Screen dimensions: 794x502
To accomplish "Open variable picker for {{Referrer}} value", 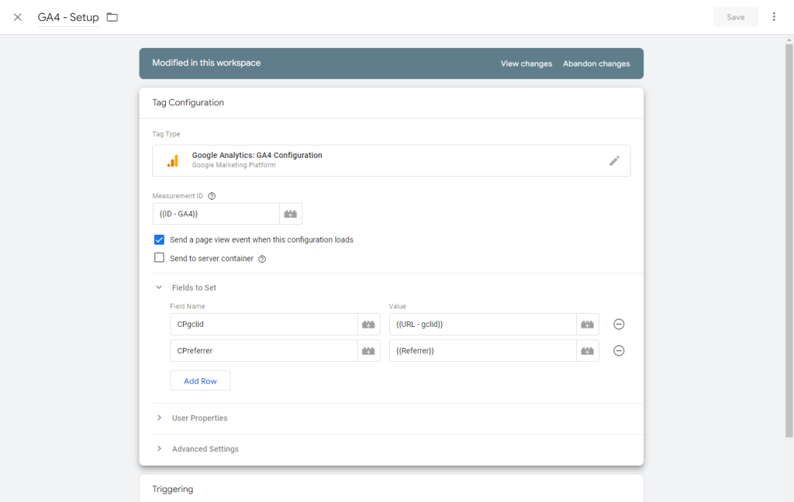I will (588, 351).
